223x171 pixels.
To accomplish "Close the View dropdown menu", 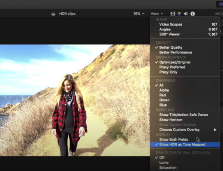I will pyautogui.click(x=157, y=14).
